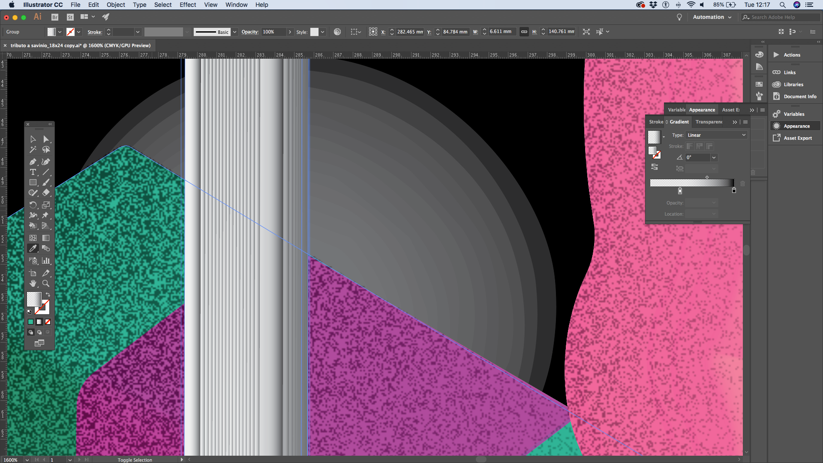823x463 pixels.
Task: Select the Rotate tool
Action: (x=33, y=205)
